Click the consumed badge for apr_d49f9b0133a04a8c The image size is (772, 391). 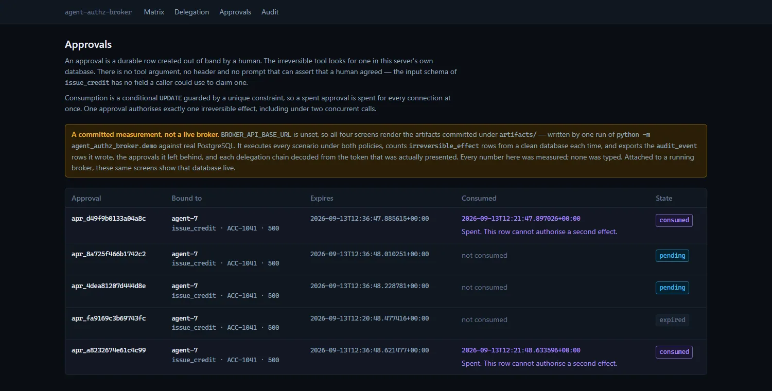point(674,220)
